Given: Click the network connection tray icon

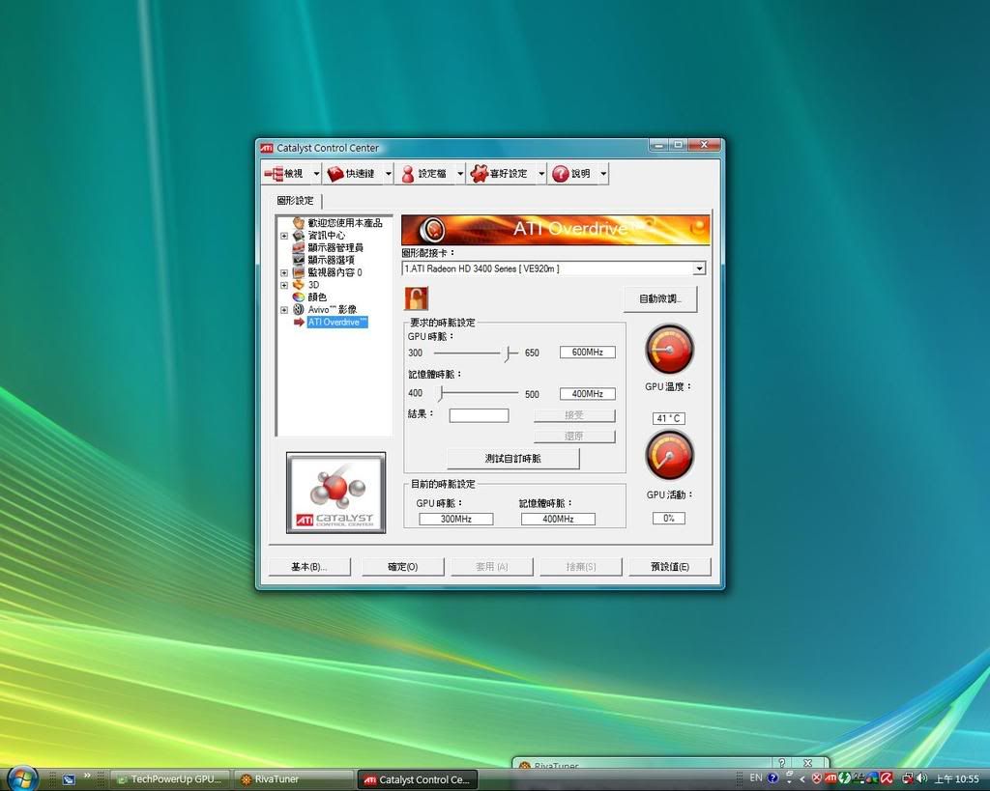Looking at the screenshot, I should pos(908,778).
